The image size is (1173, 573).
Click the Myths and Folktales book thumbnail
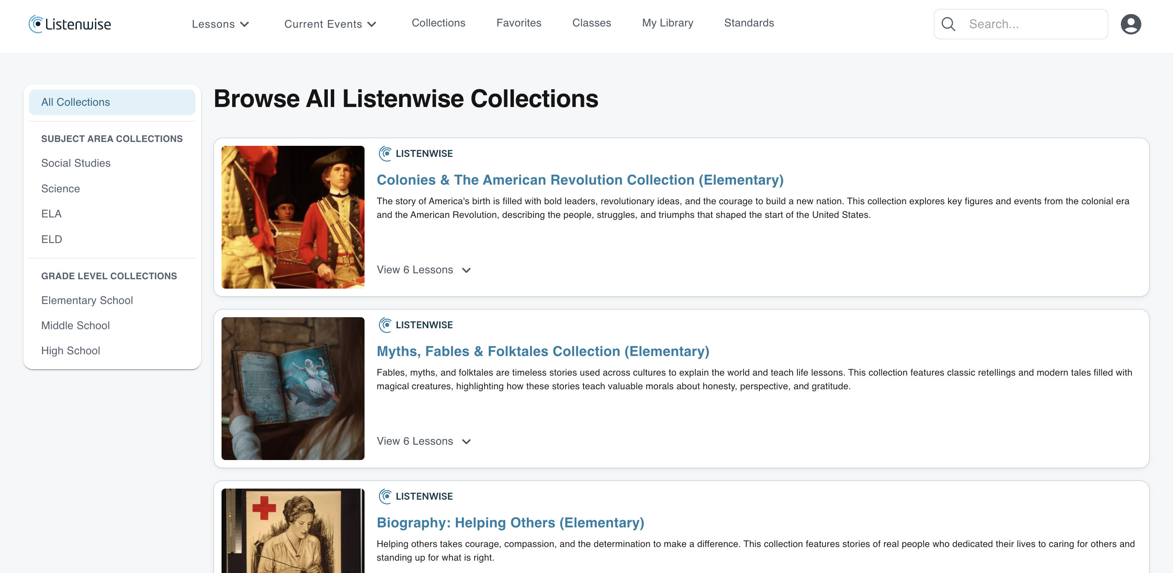point(293,388)
